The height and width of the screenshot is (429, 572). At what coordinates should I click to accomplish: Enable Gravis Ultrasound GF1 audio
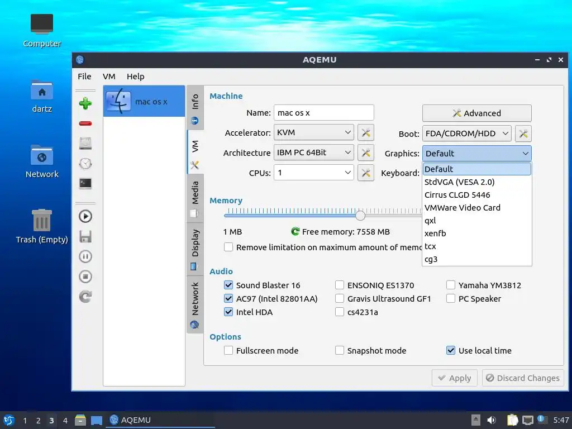click(x=340, y=298)
